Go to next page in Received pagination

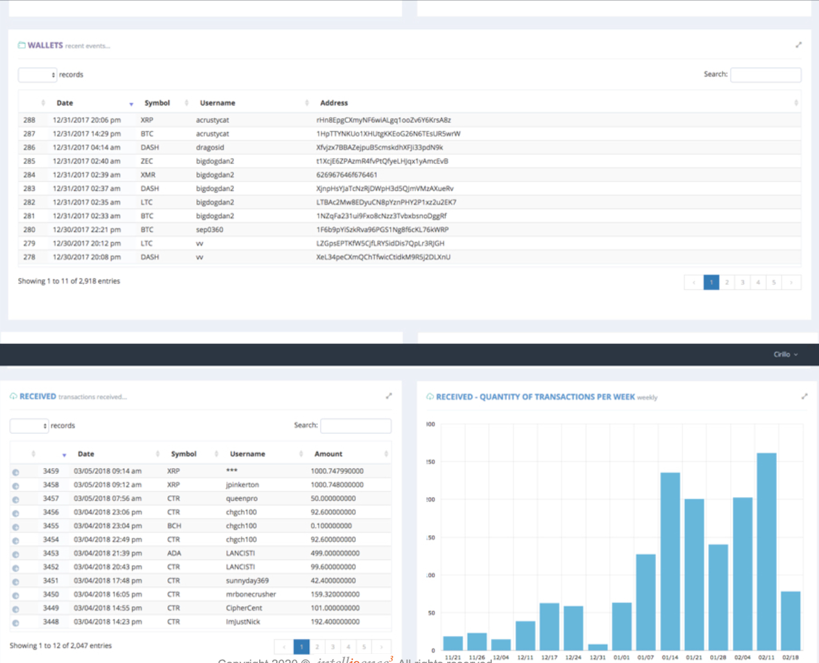381,647
